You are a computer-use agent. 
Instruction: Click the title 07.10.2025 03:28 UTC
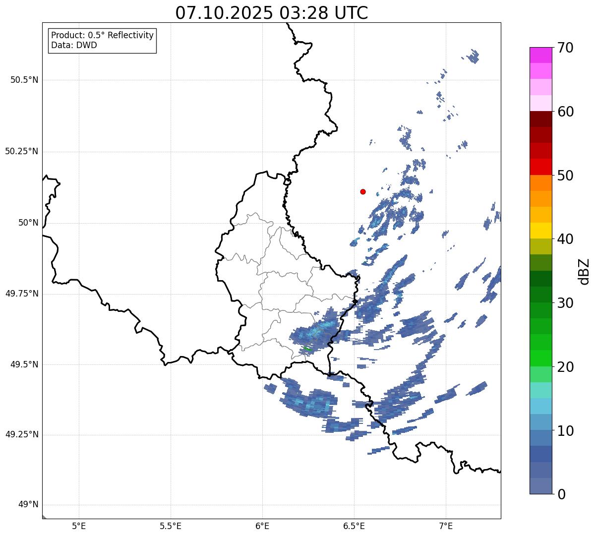272,13
